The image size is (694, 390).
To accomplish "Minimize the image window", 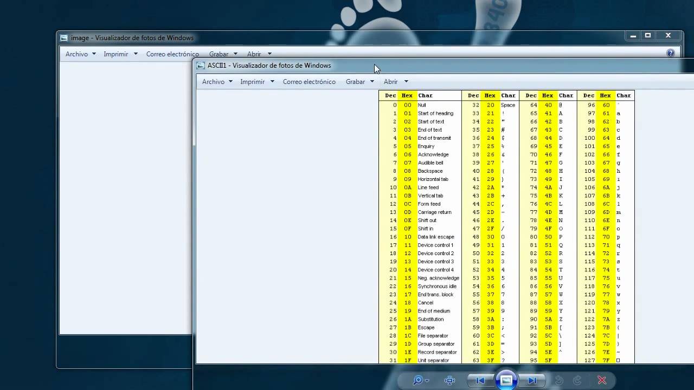I will coord(633,36).
